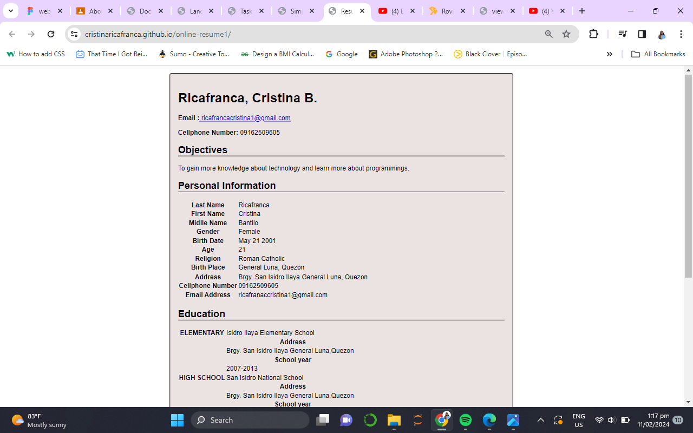Open 'How to add CSS' bookmark
The width and height of the screenshot is (693, 433).
click(36, 54)
